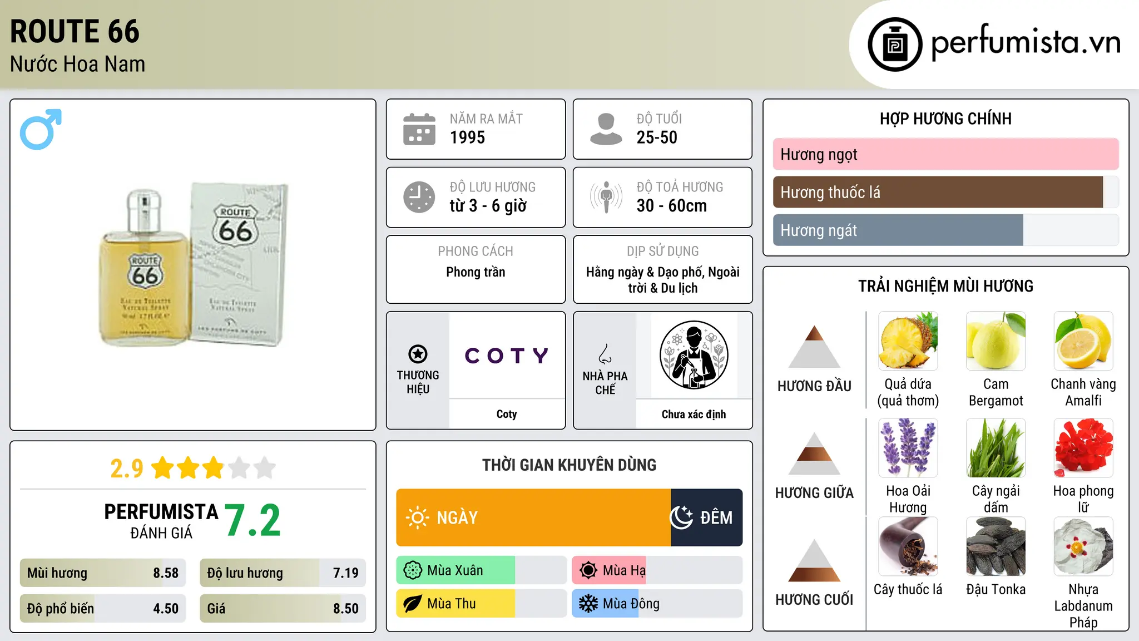Open the lavender note thumbnail
This screenshot has width=1139, height=641.
click(908, 448)
